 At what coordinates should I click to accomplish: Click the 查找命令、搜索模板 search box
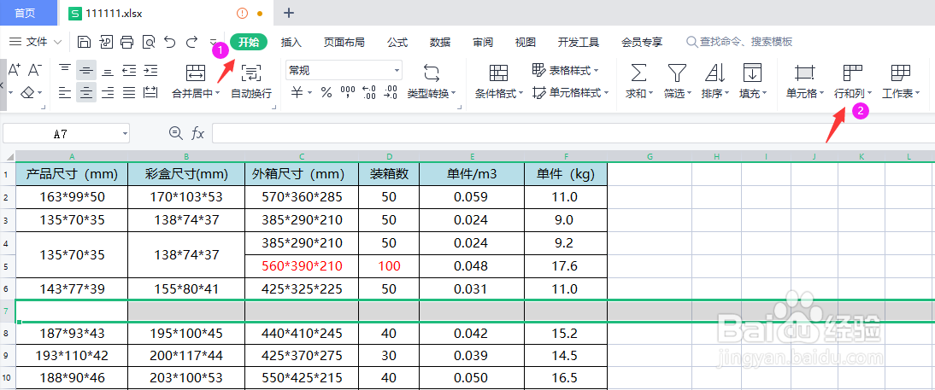click(x=739, y=43)
